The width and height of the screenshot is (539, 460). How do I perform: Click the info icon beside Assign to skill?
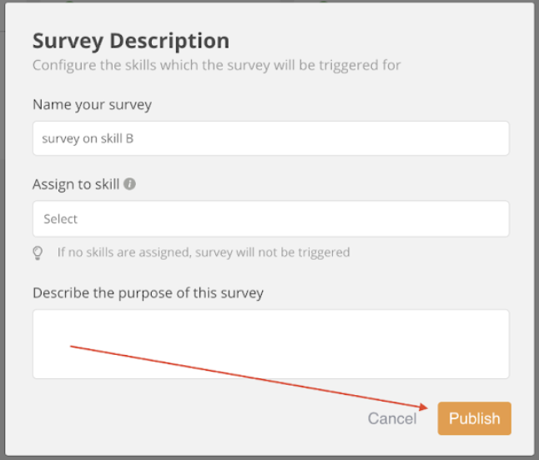pyautogui.click(x=129, y=184)
